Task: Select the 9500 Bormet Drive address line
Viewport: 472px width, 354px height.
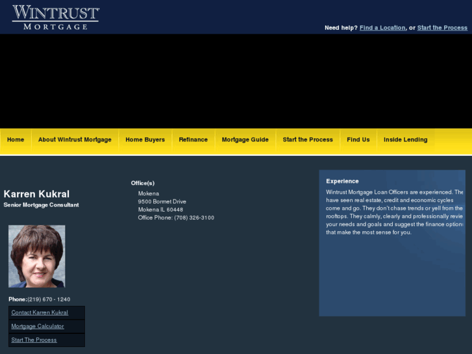Action: [162, 201]
